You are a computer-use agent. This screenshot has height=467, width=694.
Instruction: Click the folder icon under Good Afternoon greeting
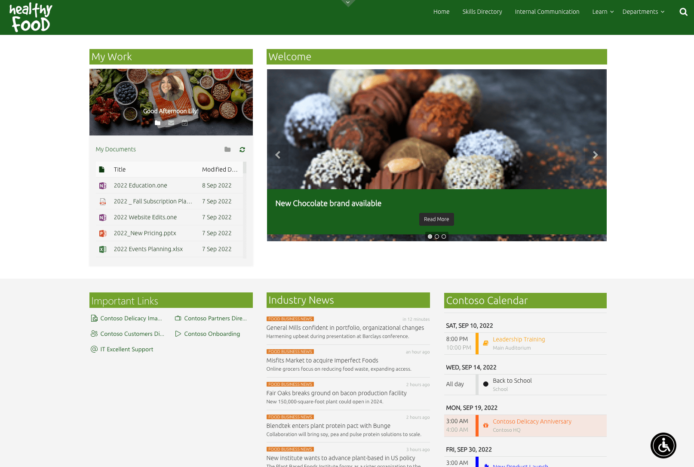coord(158,123)
